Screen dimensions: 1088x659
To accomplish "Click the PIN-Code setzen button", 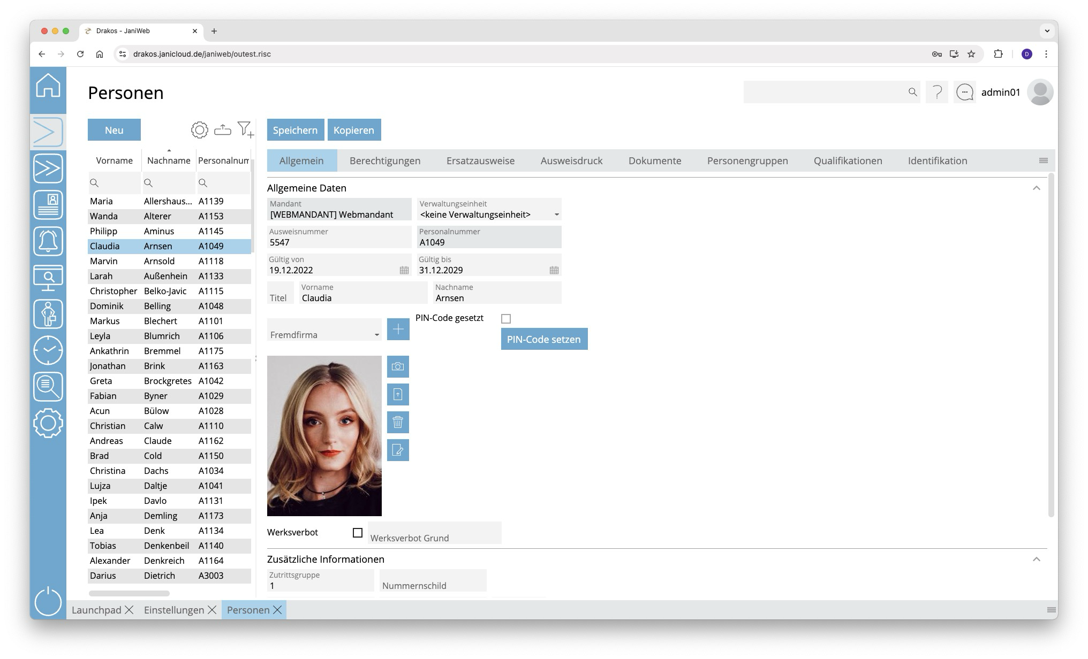I will click(x=544, y=339).
